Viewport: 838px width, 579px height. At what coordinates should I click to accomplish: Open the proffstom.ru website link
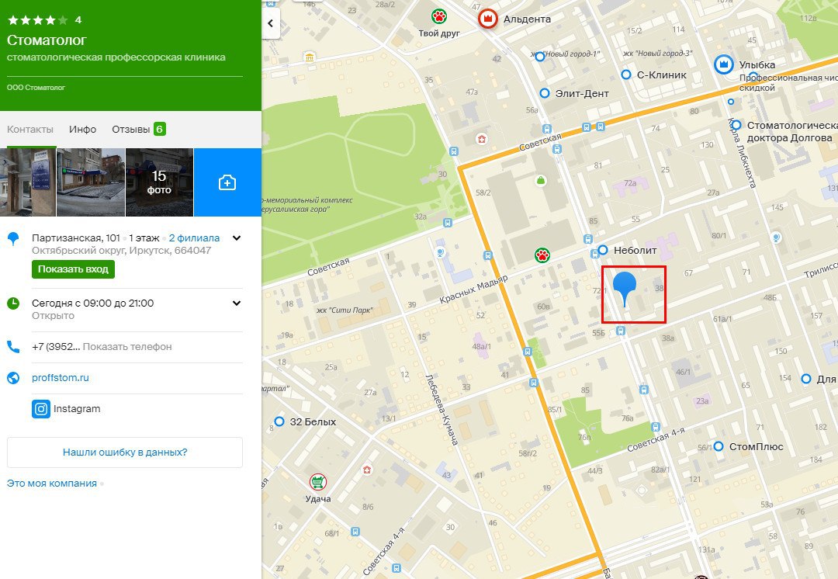(x=61, y=377)
